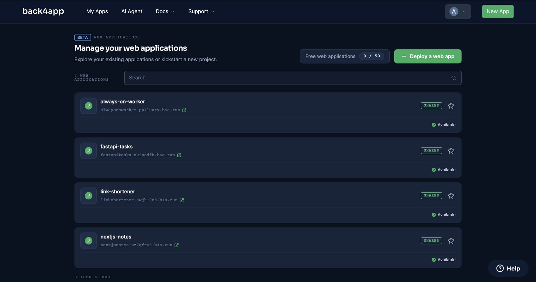Click the linkshortener-awjh19o8.b4a.run URL
The width and height of the screenshot is (536, 282).
(139, 200)
